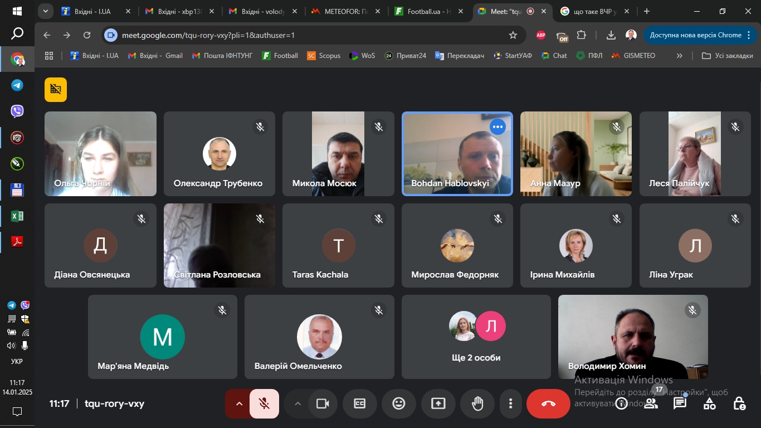Open options on Bohdan Hablovskyi's tile
The height and width of the screenshot is (428, 761).
pyautogui.click(x=497, y=127)
